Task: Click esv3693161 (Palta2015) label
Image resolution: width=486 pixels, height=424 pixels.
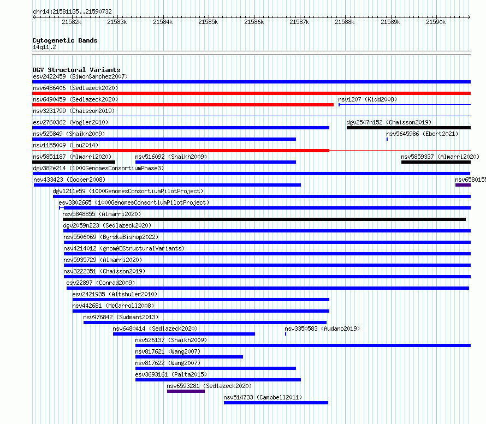Action: pyautogui.click(x=171, y=374)
